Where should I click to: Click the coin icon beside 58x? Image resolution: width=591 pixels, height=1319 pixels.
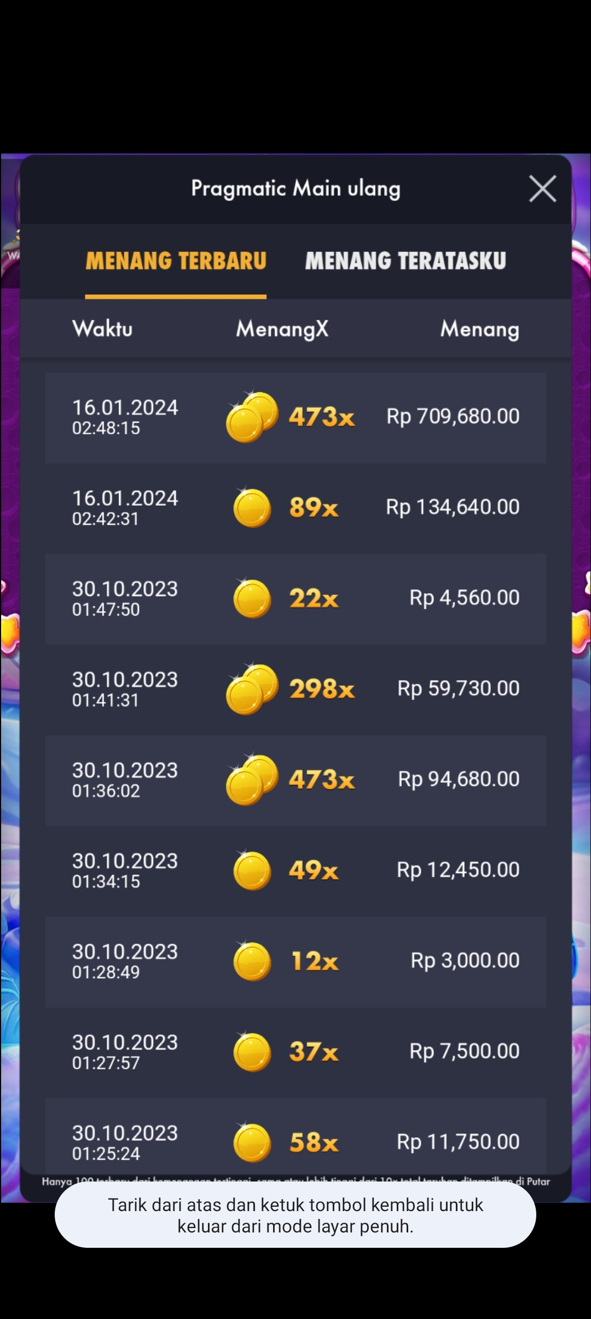252,1143
